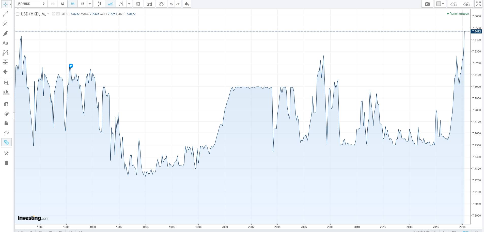Click the 2008 label on time axis
Screen dimensions: 484x232
click(330, 227)
